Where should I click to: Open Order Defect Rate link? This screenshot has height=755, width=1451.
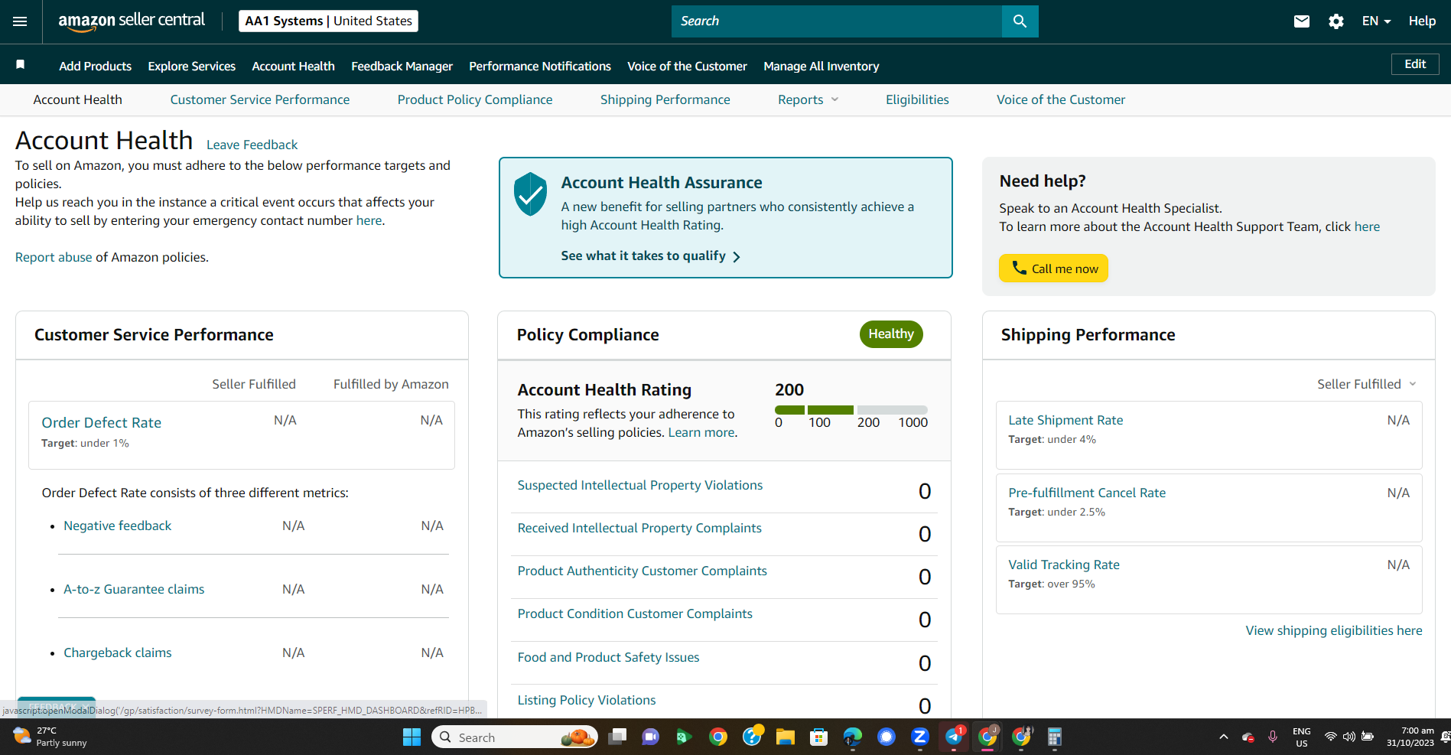(x=101, y=422)
